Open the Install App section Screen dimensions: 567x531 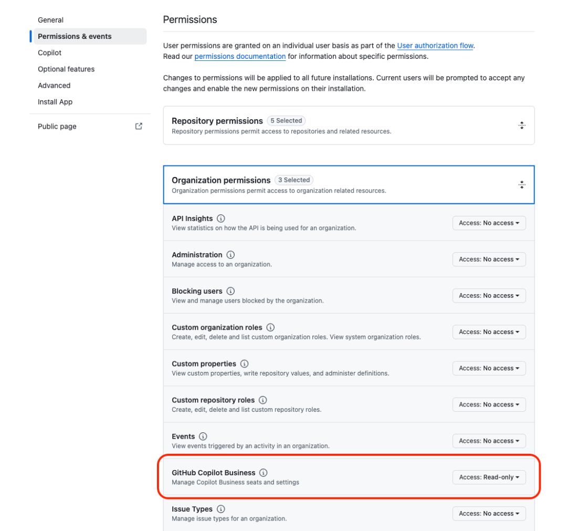pyautogui.click(x=55, y=101)
